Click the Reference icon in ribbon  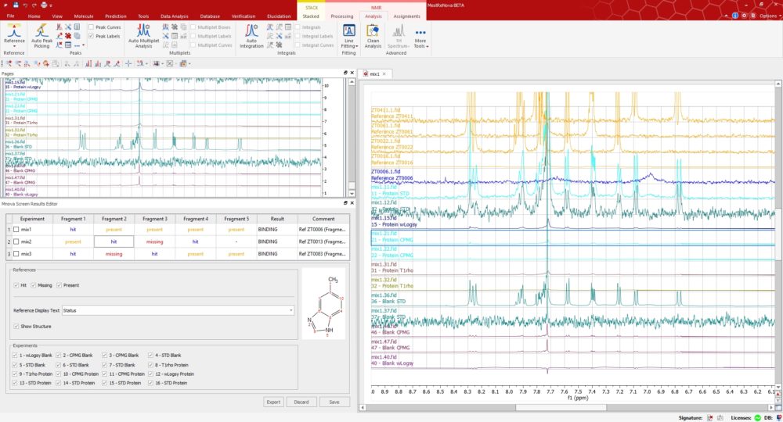coord(13,31)
